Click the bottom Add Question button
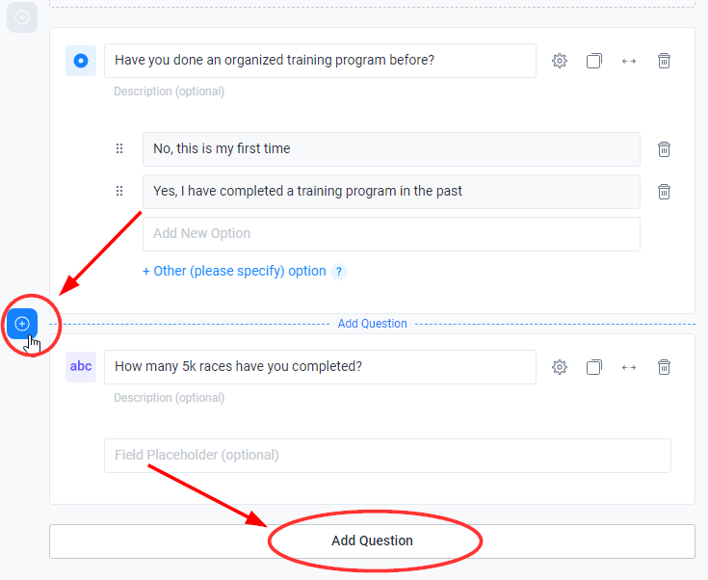 (x=372, y=541)
